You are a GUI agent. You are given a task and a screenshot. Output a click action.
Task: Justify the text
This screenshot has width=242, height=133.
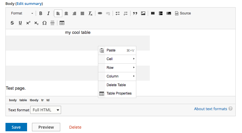(x=82, y=13)
